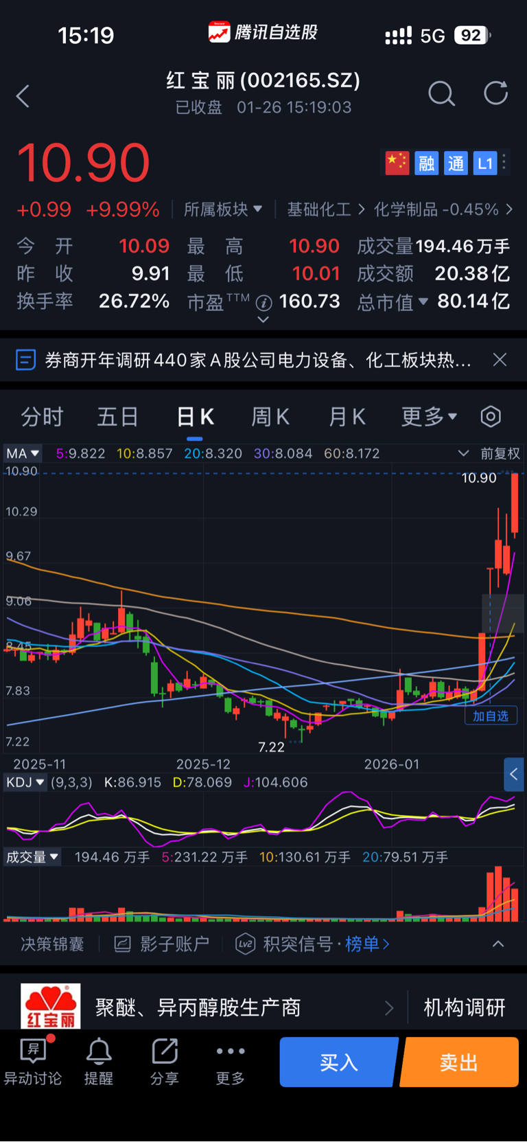Tap K:86.915 KDJ value
This screenshot has height=1142, width=527.
132,782
